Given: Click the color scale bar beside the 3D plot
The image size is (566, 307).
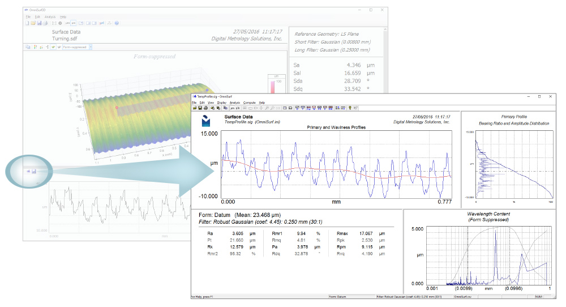Looking at the screenshot, I should click(x=273, y=87).
